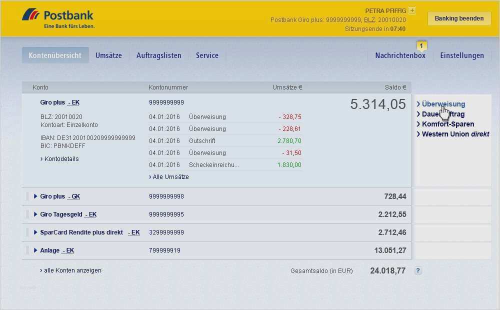Open the Kontenübersicht tab
The width and height of the screenshot is (500, 310).
(55, 55)
